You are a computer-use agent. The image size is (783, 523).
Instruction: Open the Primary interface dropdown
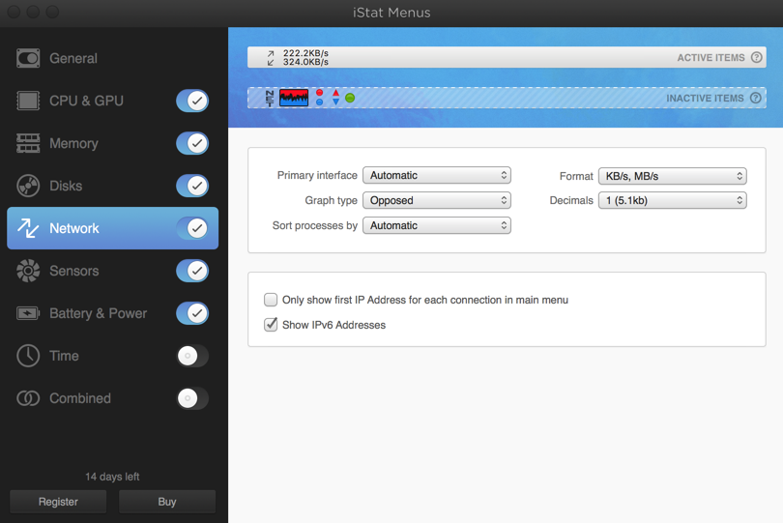[x=436, y=175]
